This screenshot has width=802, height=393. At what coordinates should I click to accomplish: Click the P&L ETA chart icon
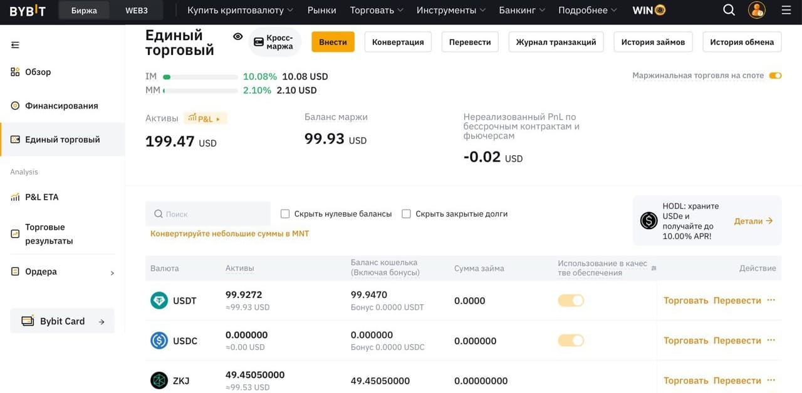coord(15,197)
